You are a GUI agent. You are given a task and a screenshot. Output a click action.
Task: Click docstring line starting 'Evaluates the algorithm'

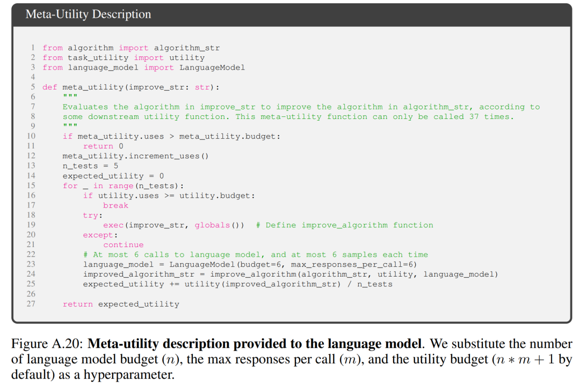(301, 107)
